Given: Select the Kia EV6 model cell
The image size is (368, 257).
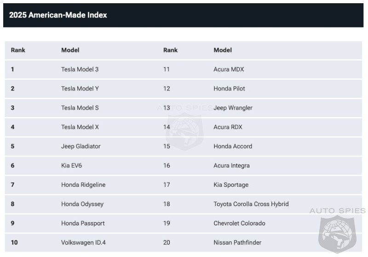Looking at the screenshot, I should (72, 166).
